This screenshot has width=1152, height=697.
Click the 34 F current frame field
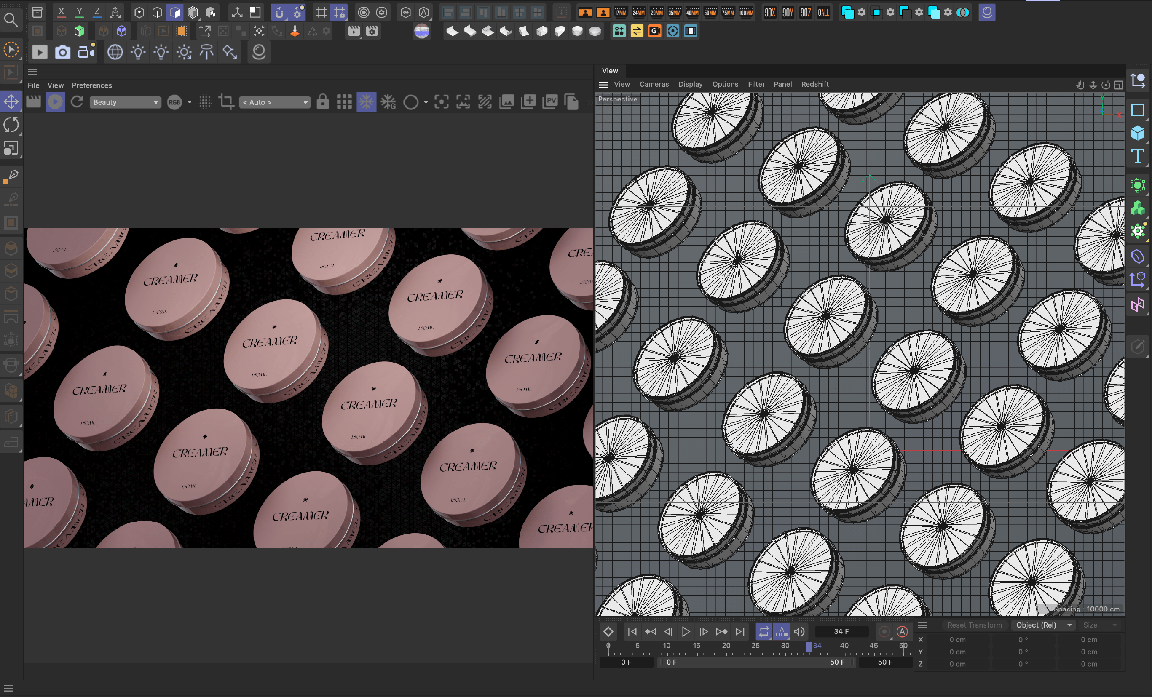point(841,632)
